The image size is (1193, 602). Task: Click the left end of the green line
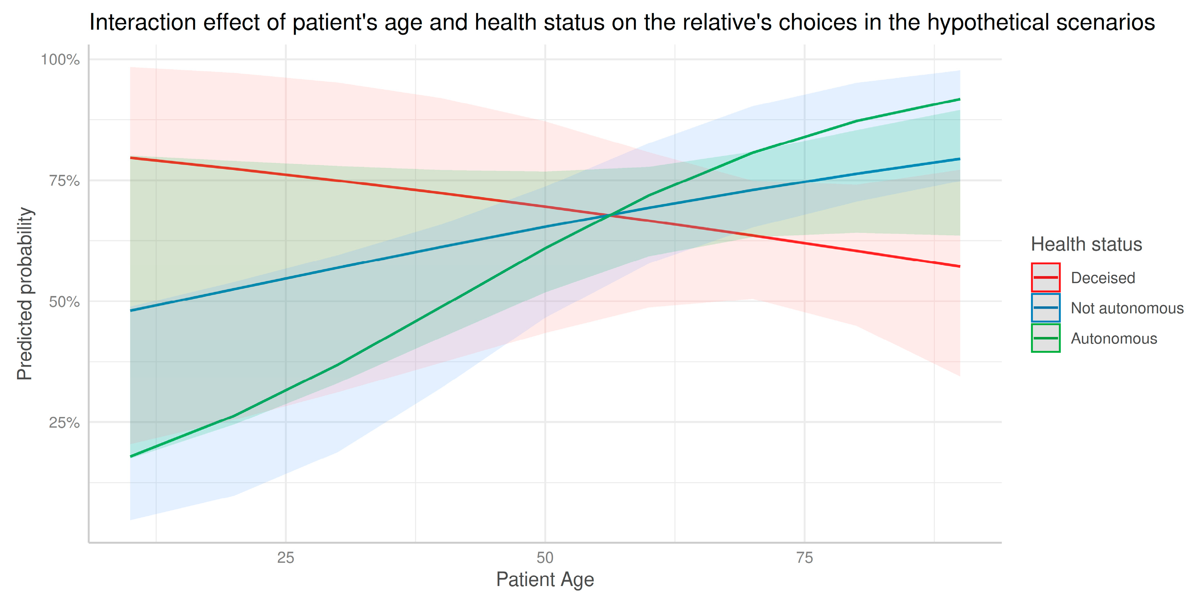click(131, 456)
